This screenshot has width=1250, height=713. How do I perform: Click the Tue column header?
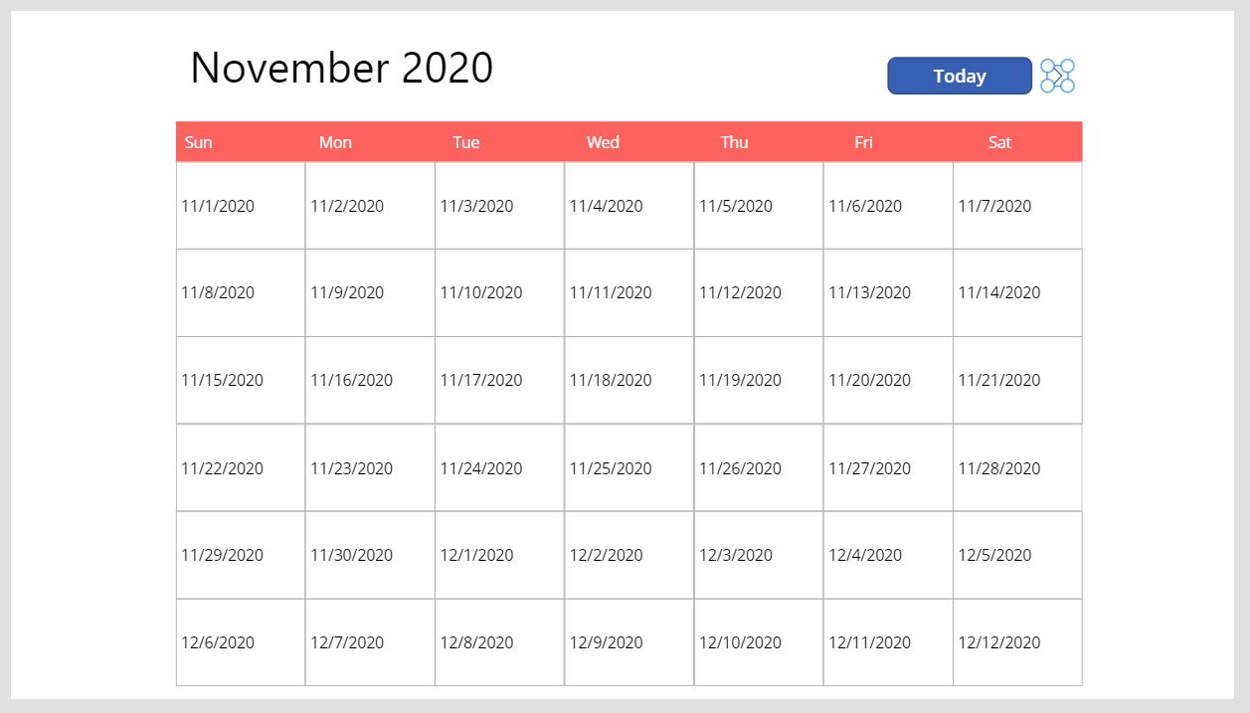(466, 142)
